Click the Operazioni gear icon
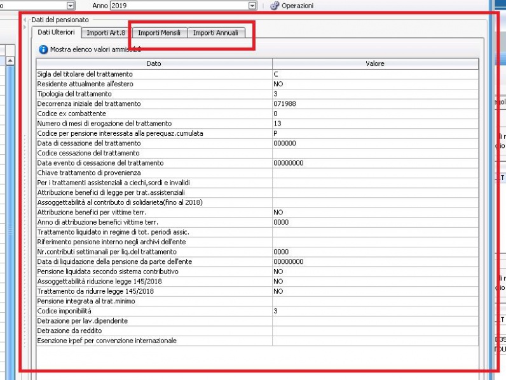This screenshot has height=380, width=506. tap(275, 6)
